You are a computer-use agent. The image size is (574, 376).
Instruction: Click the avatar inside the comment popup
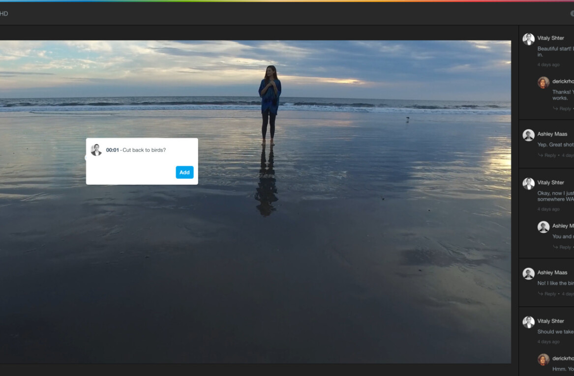tap(96, 149)
